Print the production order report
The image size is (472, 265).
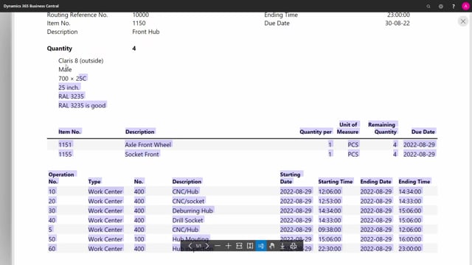294,246
